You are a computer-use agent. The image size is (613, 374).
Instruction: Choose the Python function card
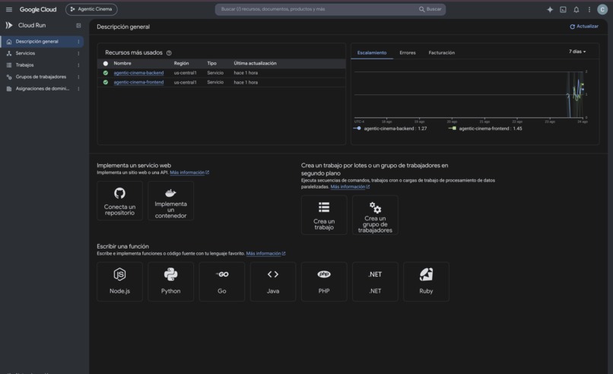tap(171, 282)
